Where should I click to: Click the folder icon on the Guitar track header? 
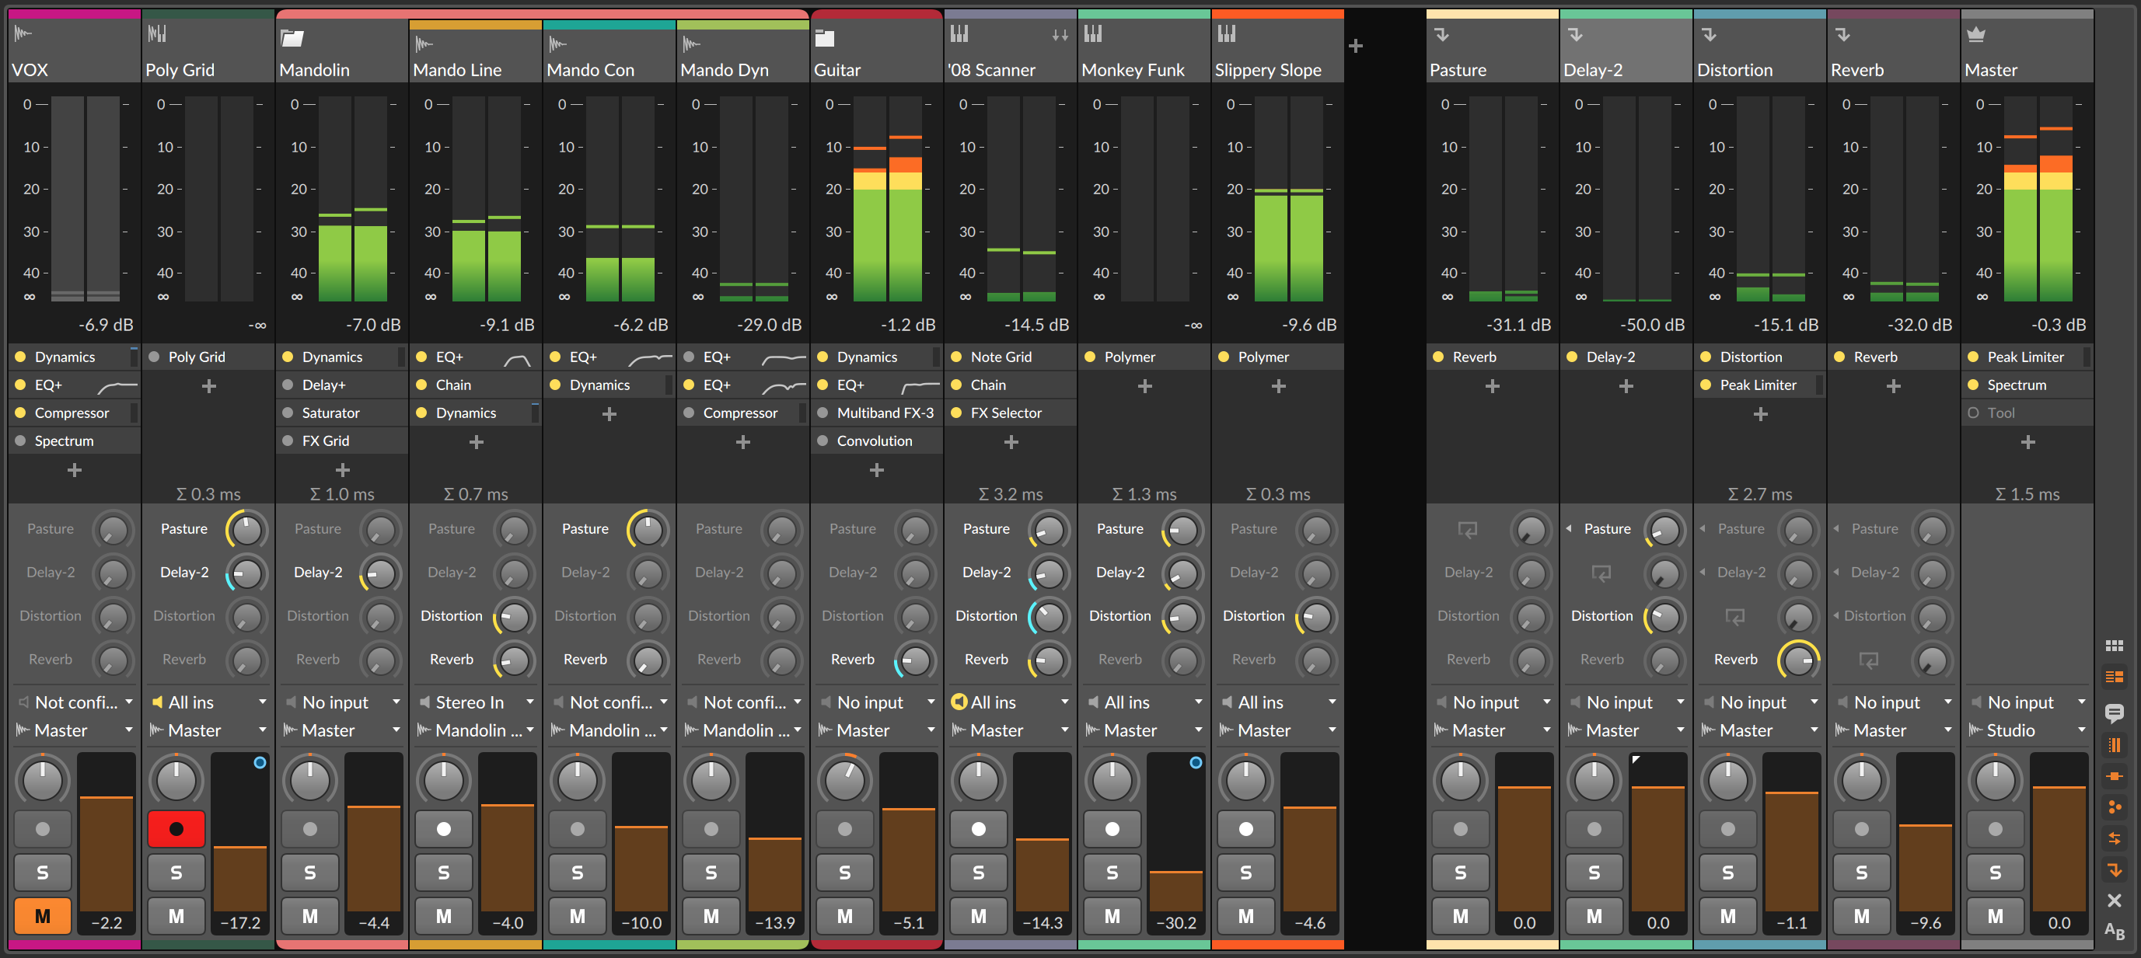click(825, 37)
